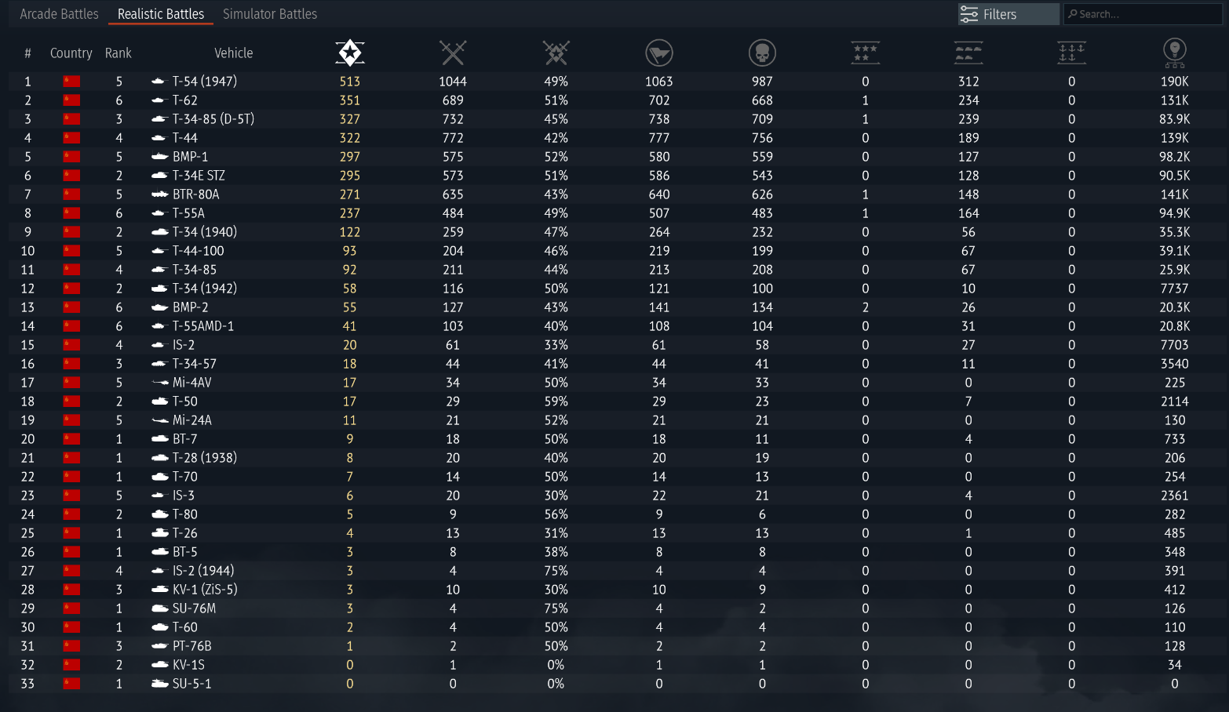Sort by the Rank column header
This screenshot has width=1229, height=712.
[119, 53]
